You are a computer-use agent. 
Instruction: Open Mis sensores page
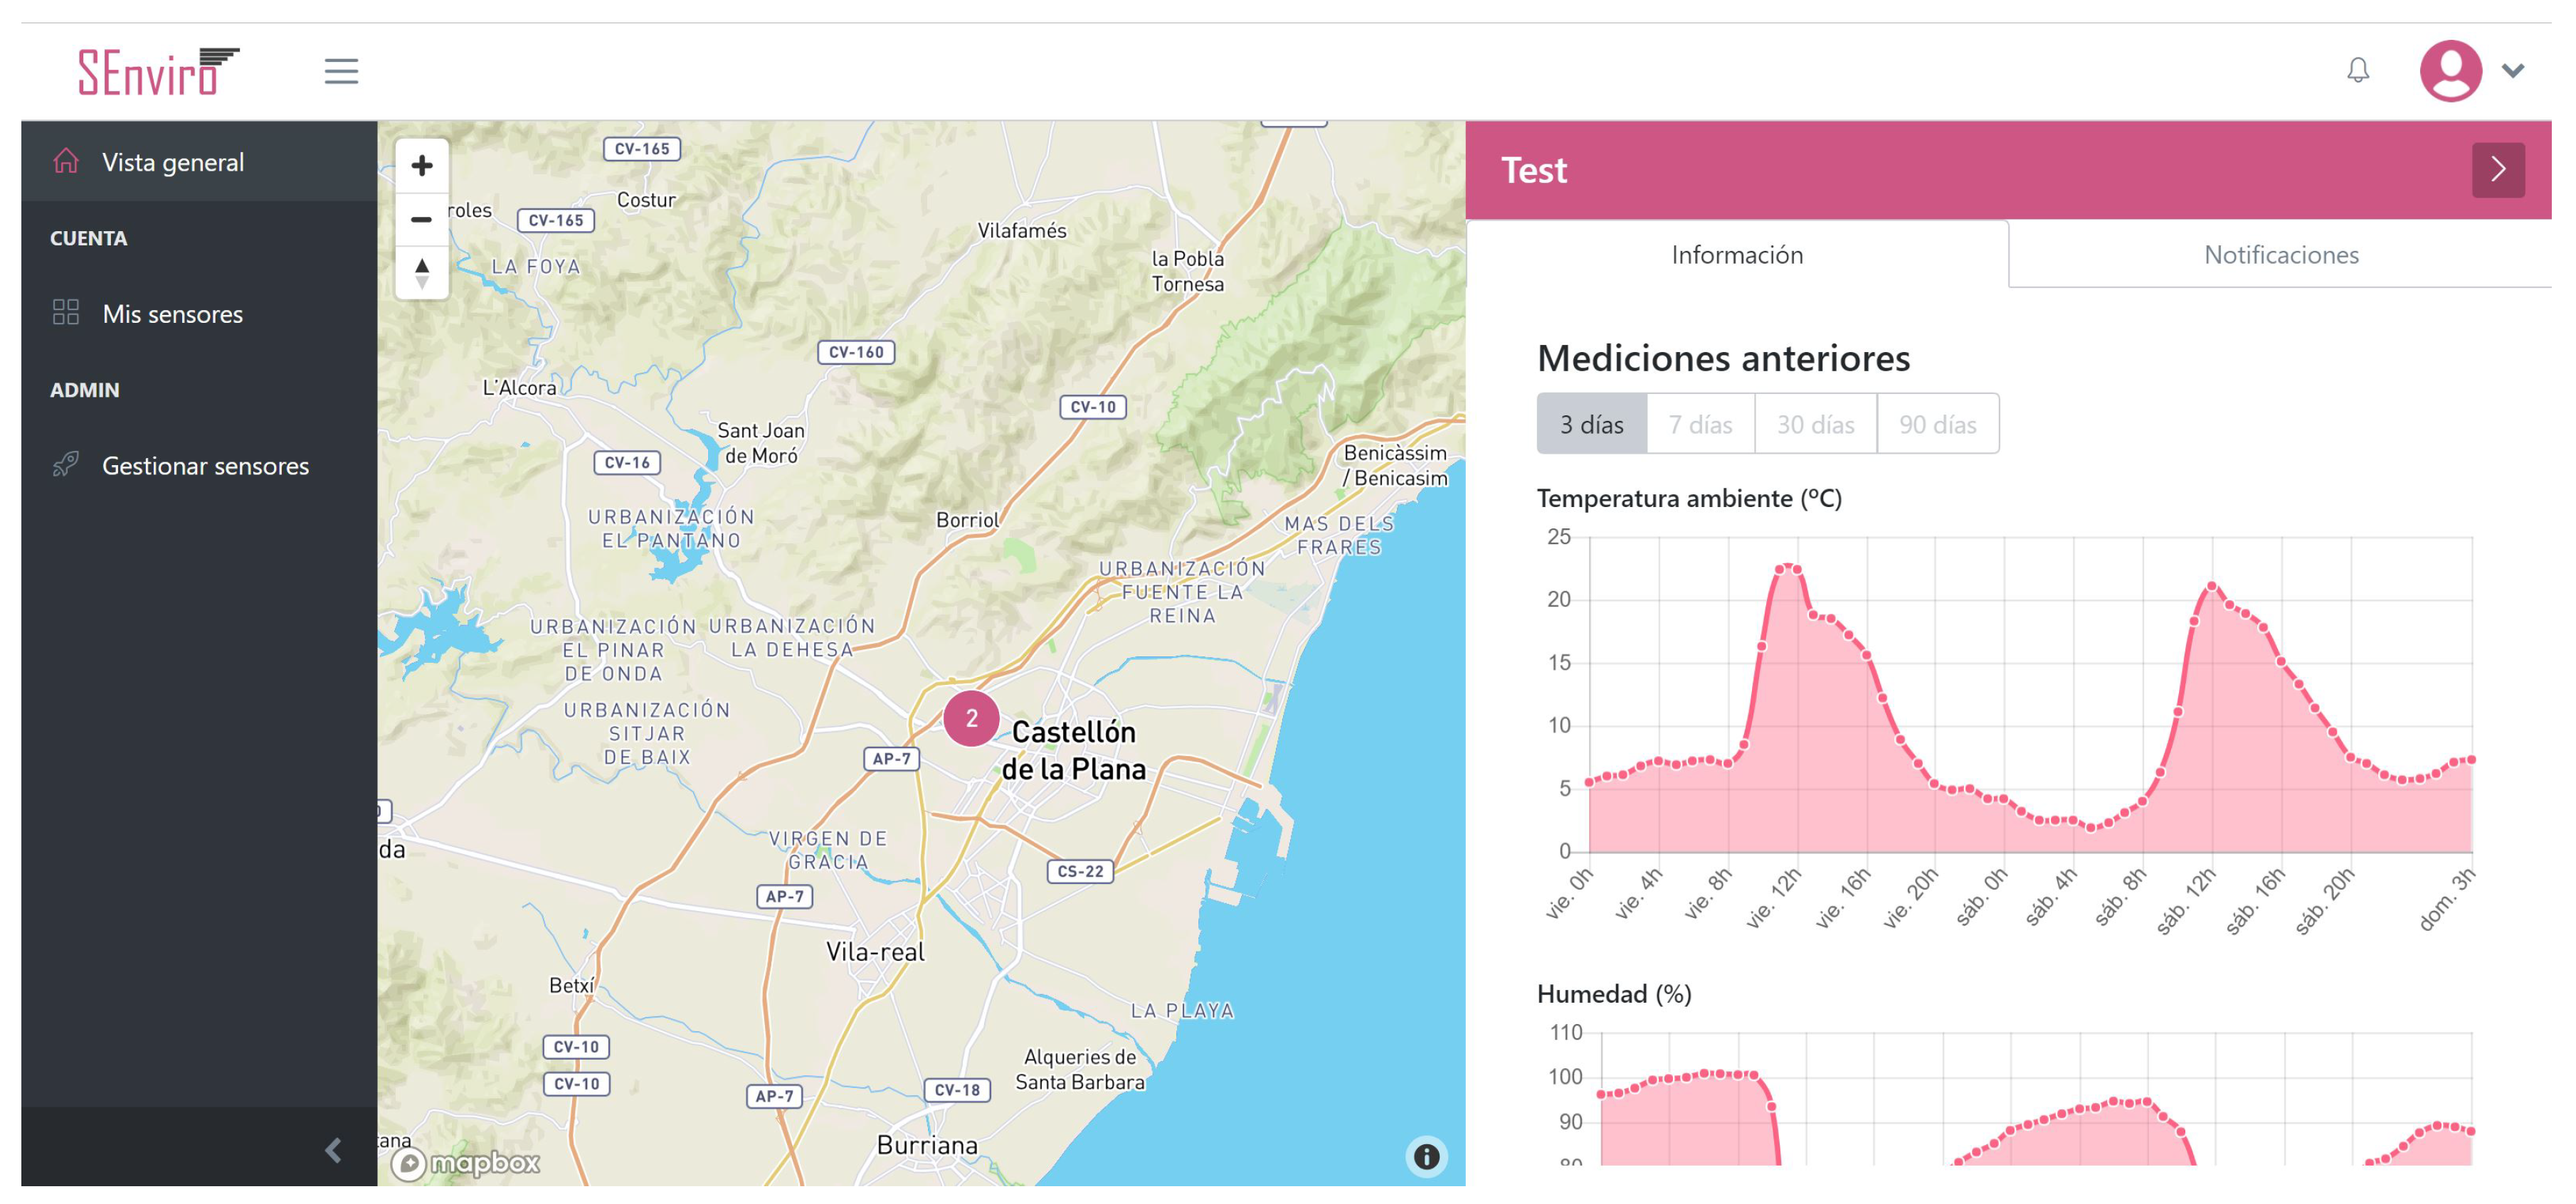pyautogui.click(x=172, y=314)
